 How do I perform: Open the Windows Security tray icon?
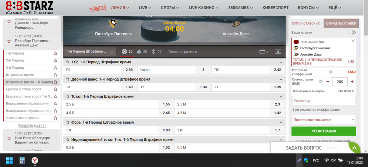[306, 160]
